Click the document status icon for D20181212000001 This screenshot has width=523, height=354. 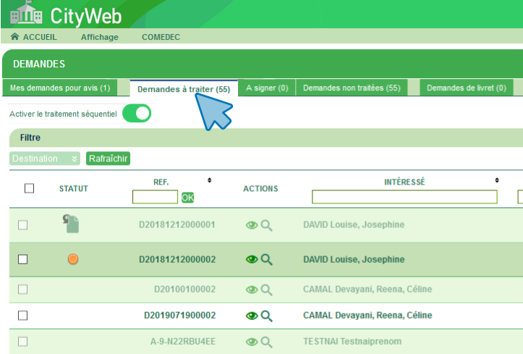click(72, 224)
